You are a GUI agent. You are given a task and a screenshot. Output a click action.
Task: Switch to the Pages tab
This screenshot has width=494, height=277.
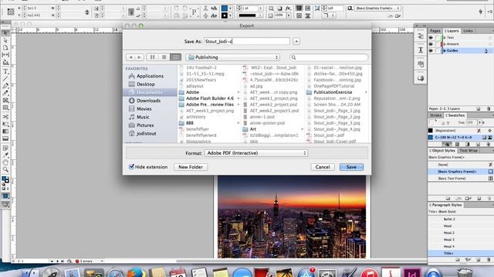[x=435, y=31]
